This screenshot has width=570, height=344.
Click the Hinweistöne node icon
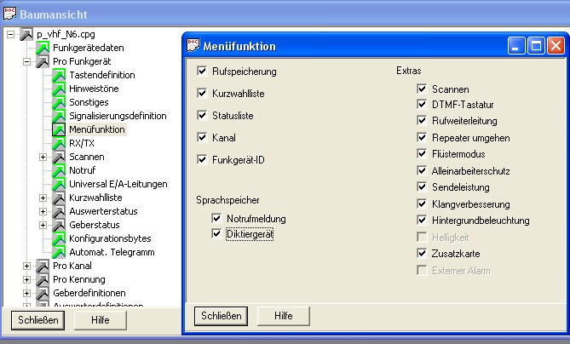[x=60, y=89]
